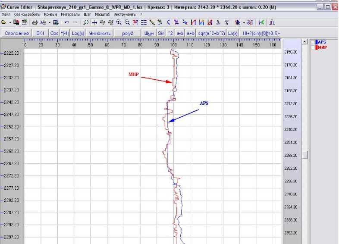Click the save-copy document icon in toolbar

click(x=16, y=22)
